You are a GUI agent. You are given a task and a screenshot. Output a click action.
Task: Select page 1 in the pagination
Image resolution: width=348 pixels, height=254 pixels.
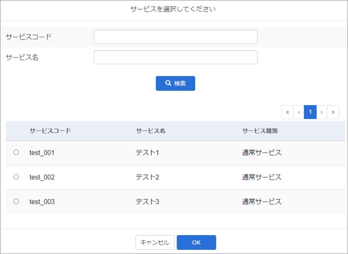pyautogui.click(x=310, y=112)
